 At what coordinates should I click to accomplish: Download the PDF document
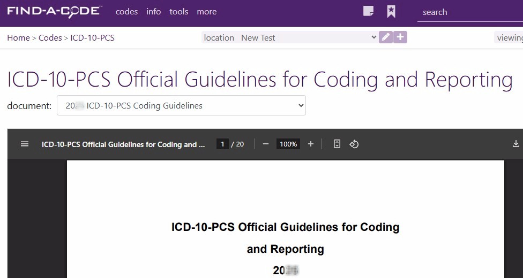pos(515,144)
